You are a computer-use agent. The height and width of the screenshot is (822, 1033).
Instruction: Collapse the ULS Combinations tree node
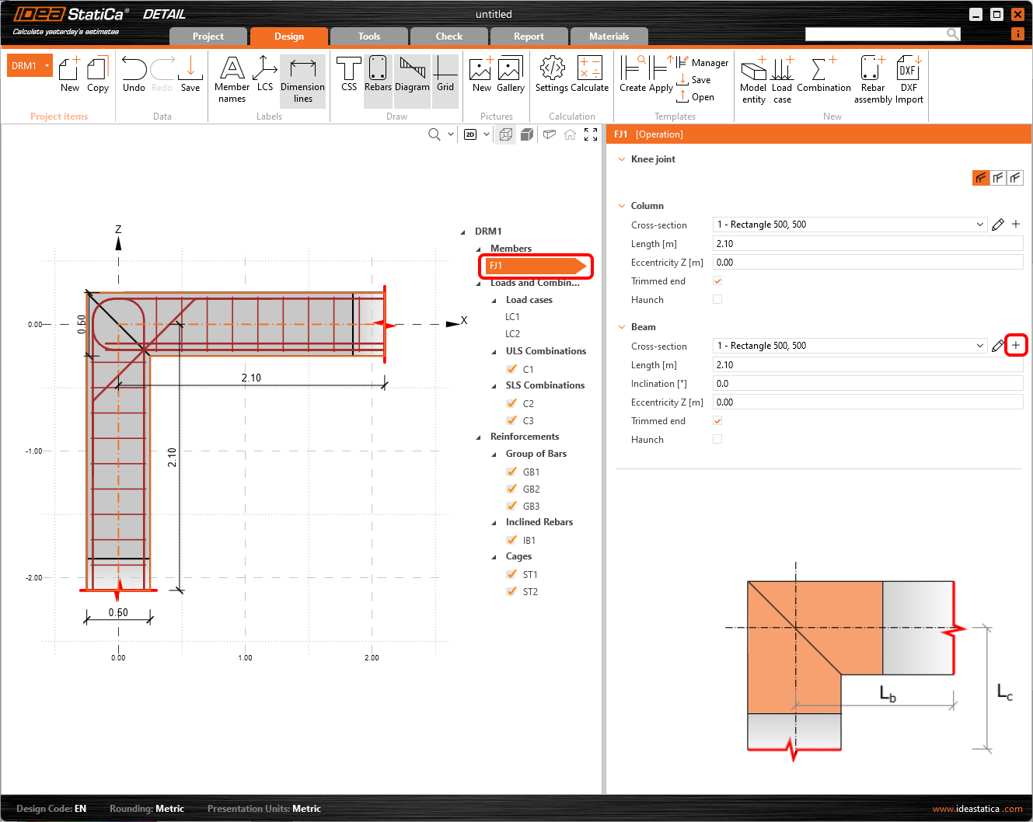click(494, 351)
